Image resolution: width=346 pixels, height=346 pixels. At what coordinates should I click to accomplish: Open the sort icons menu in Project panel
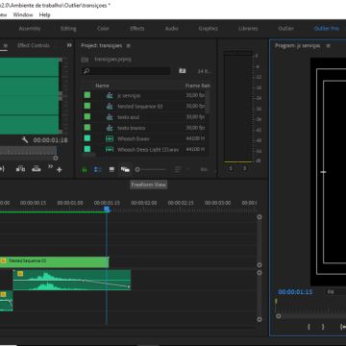pyautogui.click(x=177, y=169)
